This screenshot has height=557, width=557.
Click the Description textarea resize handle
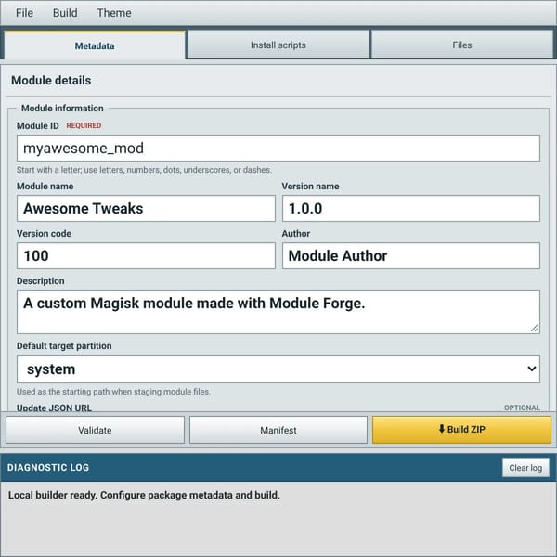(535, 329)
